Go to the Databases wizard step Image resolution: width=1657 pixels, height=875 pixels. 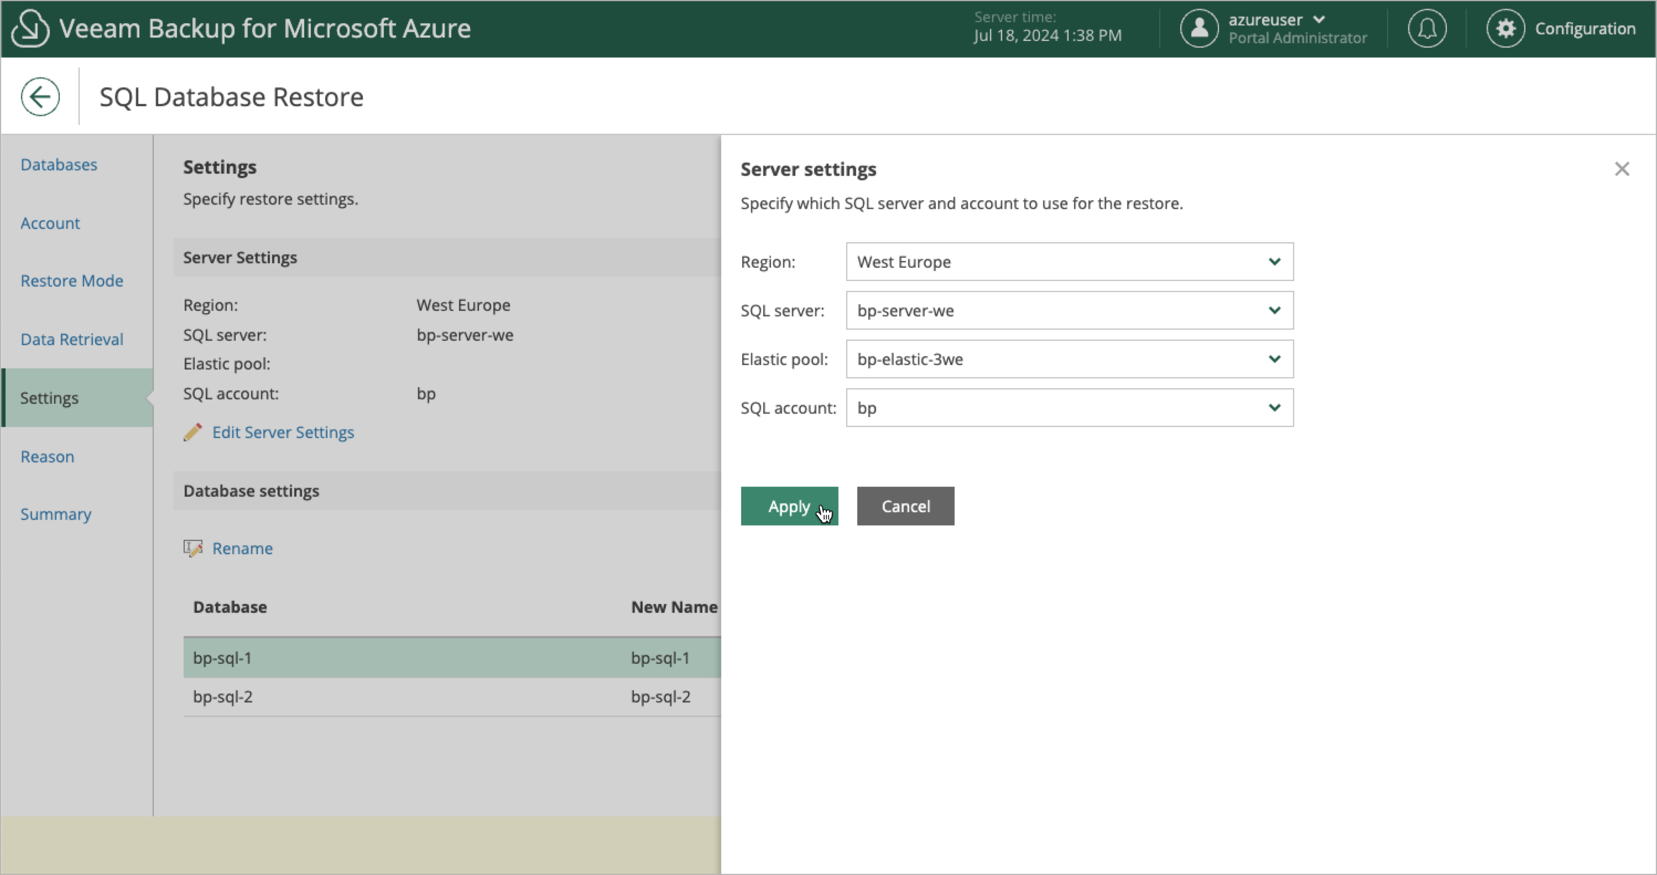[x=59, y=165]
